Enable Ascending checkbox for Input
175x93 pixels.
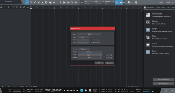coord(104,55)
